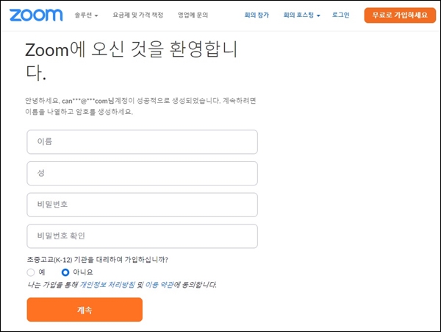Click the 초중고교(K-12) question text
Screen dimensions: 441x332
[x=97, y=259]
